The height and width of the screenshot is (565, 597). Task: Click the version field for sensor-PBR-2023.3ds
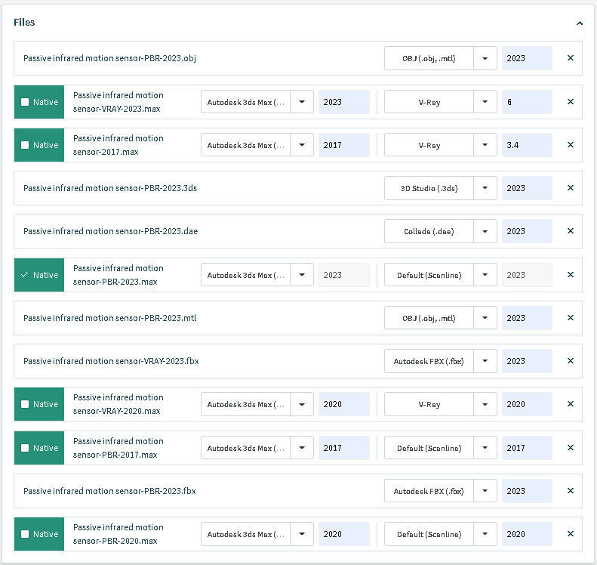click(x=526, y=188)
